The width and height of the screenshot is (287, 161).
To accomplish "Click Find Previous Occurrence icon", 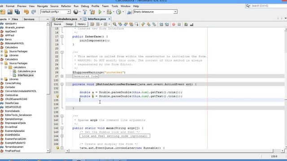I will [x=120, y=24].
